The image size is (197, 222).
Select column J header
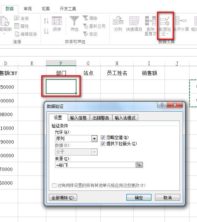tap(177, 63)
